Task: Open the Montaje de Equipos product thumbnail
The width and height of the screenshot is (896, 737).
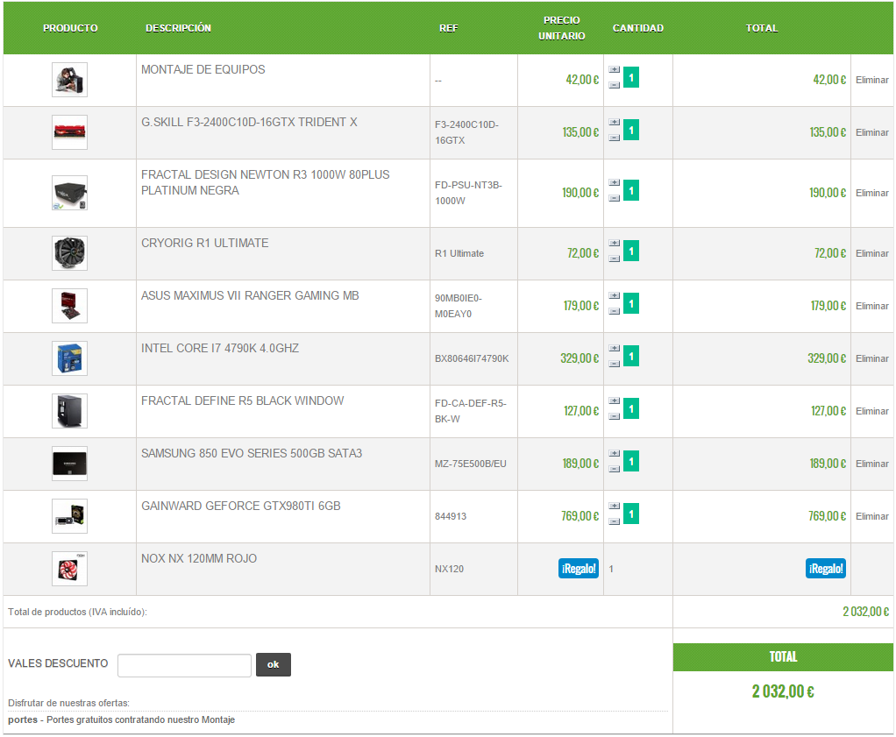Action: (70, 80)
